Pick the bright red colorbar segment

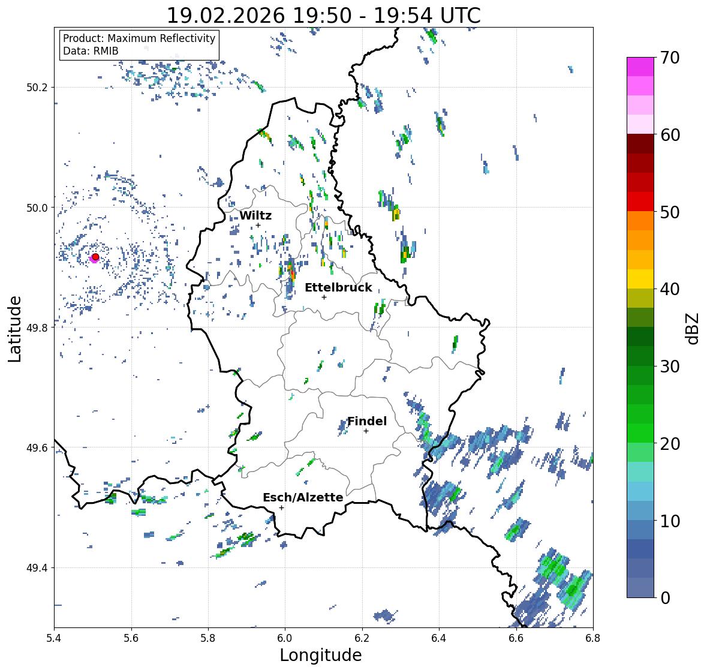(x=640, y=202)
